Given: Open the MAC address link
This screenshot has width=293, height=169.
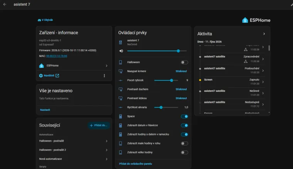Looking at the screenshot, I should (57, 56).
